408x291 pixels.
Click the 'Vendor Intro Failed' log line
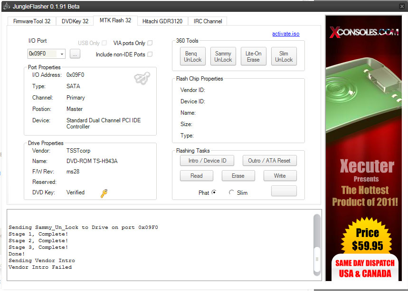[x=40, y=267]
